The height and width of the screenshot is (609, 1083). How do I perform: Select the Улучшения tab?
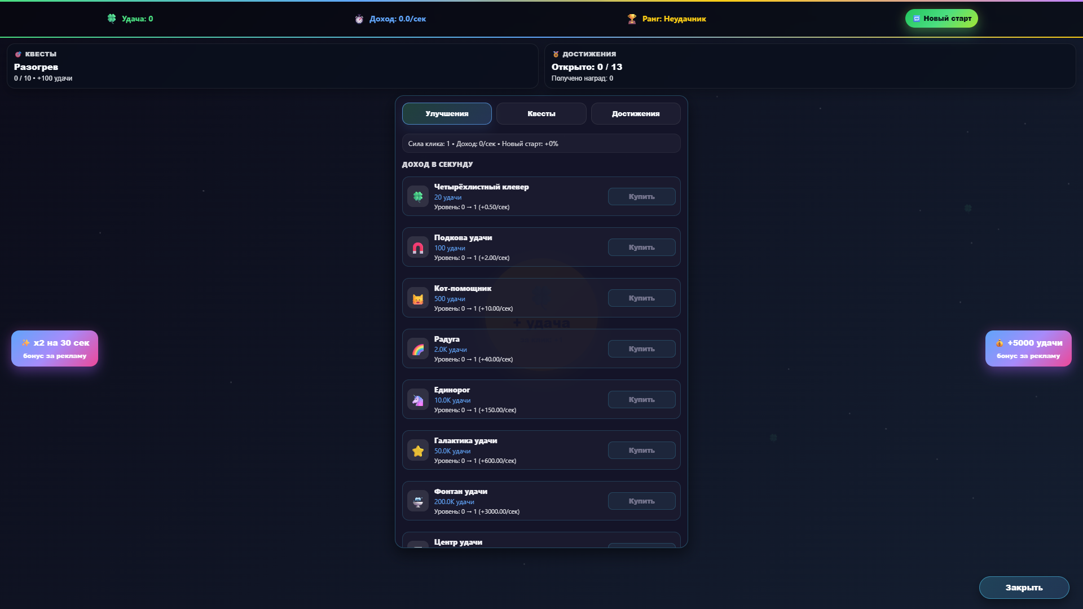[x=446, y=113]
